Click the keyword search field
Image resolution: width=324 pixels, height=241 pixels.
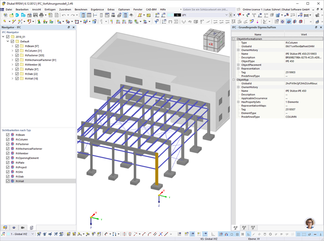[208, 9]
